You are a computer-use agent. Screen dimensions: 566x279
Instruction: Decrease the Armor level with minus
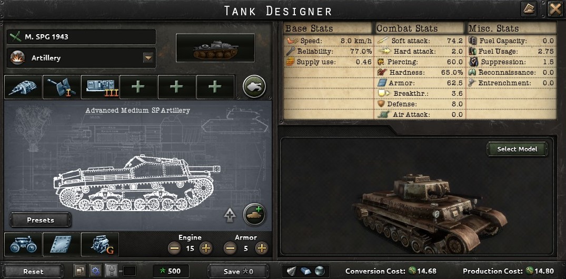point(230,248)
